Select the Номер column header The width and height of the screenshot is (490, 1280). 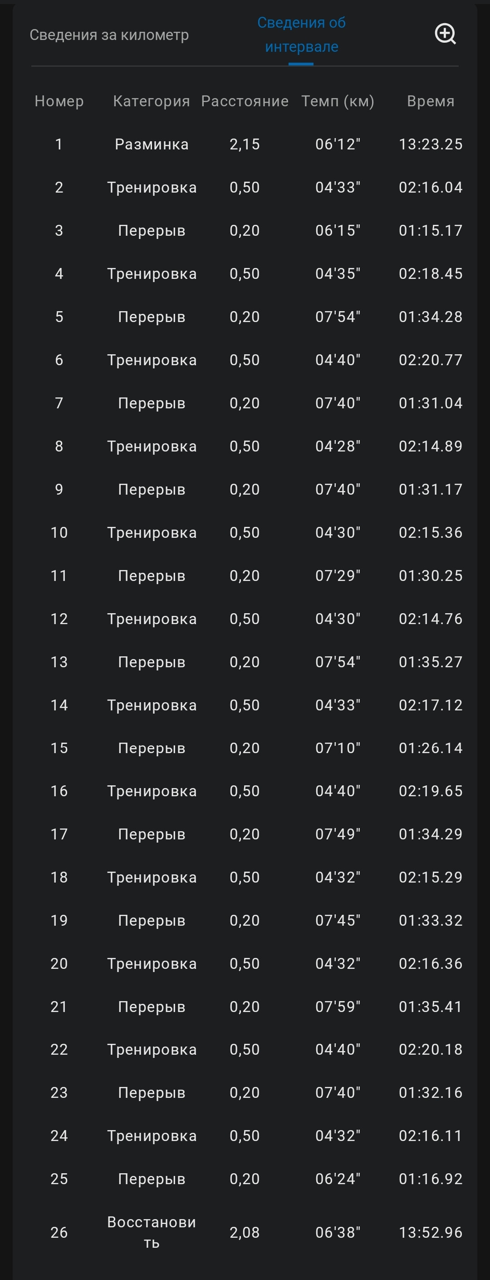(x=59, y=101)
